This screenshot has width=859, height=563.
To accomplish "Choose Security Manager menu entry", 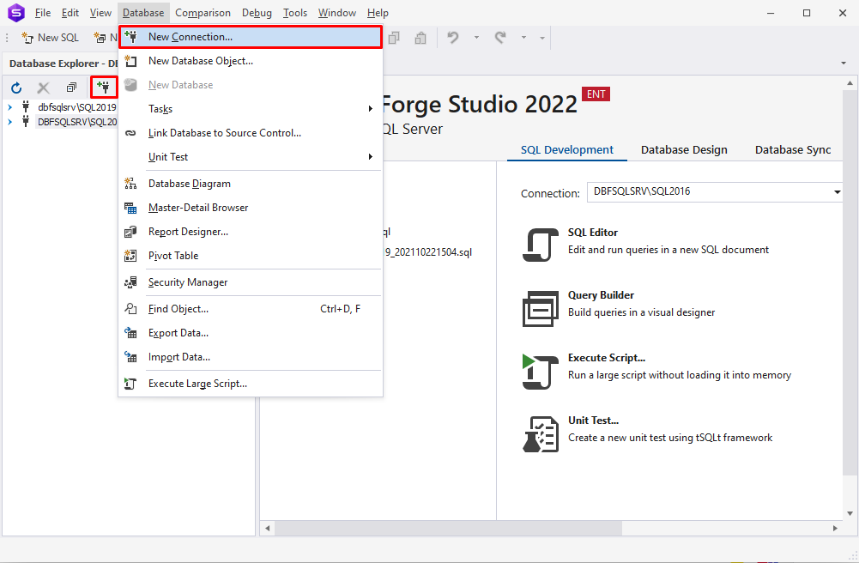I will tap(187, 282).
